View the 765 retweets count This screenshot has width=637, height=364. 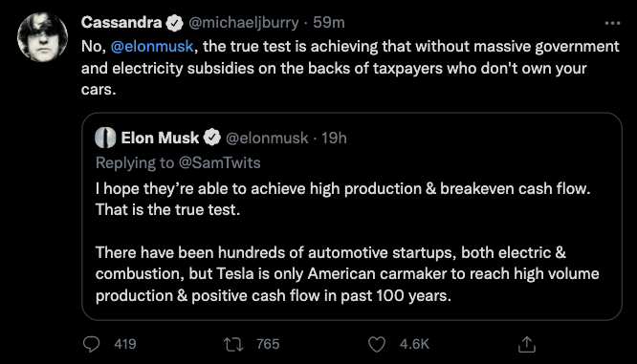[268, 344]
